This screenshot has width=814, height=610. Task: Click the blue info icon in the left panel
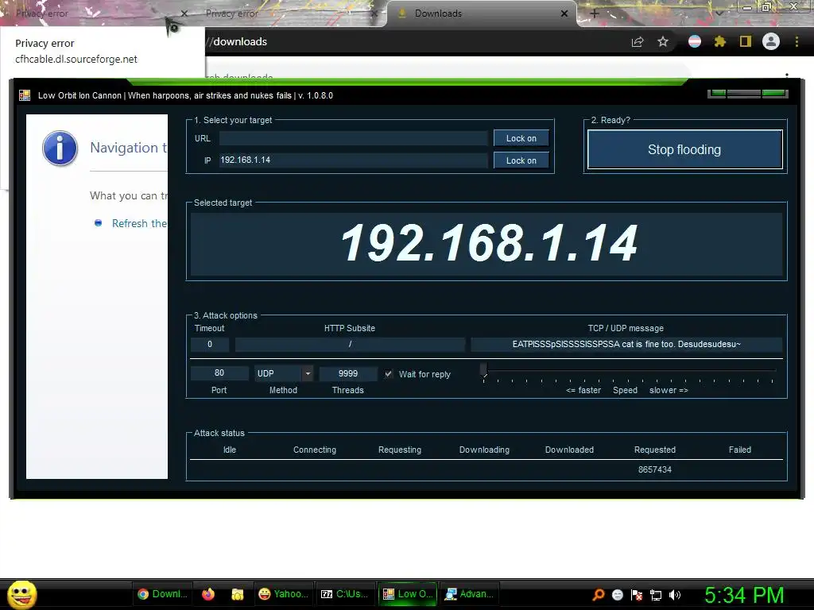click(x=60, y=149)
